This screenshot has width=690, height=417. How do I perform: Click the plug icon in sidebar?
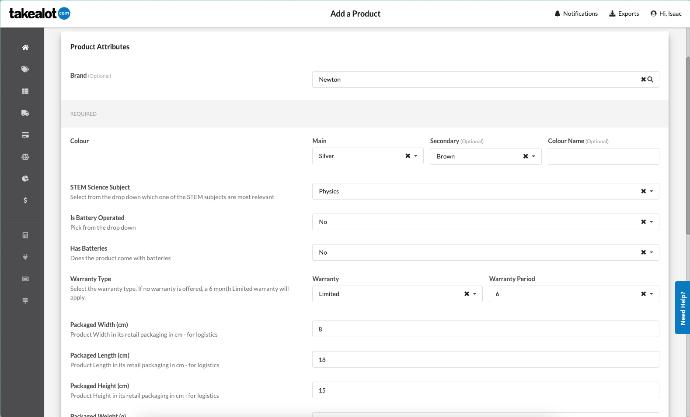(x=25, y=257)
